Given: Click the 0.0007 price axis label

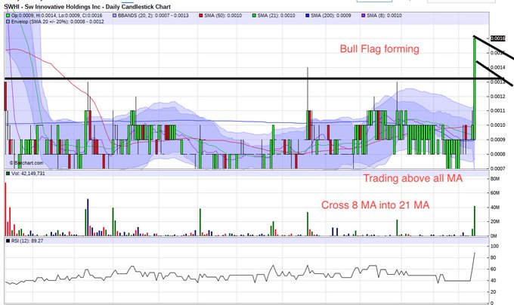Looking at the screenshot, I should tap(498, 168).
